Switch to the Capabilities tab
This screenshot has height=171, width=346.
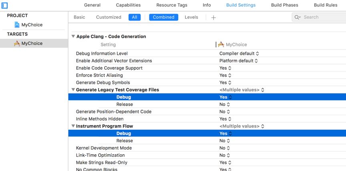click(128, 5)
